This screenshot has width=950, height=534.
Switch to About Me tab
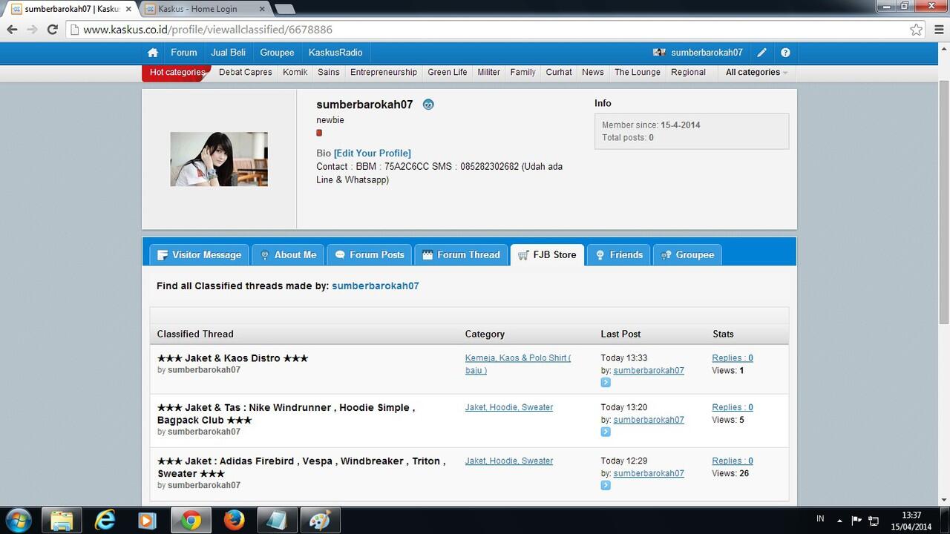[288, 254]
